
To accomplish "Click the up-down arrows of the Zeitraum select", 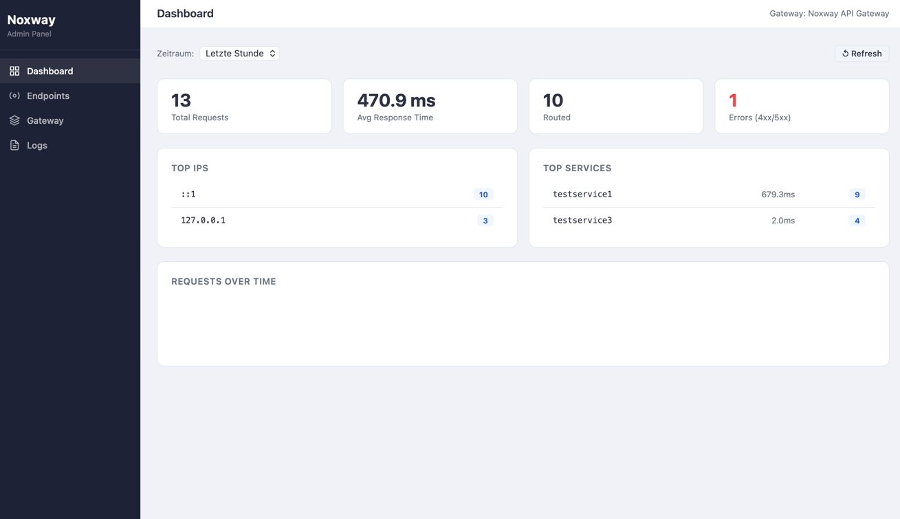I will coord(272,54).
